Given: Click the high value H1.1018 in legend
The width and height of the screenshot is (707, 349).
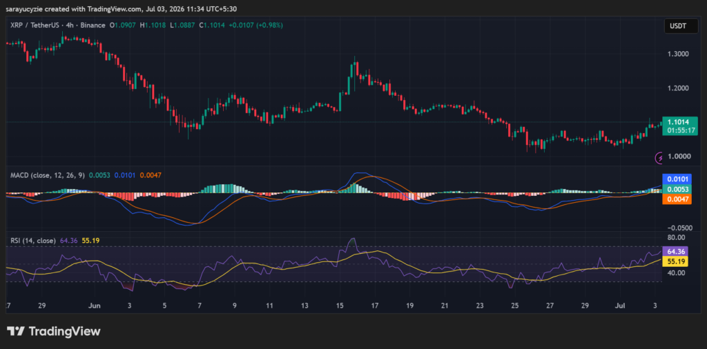Looking at the screenshot, I should [153, 26].
